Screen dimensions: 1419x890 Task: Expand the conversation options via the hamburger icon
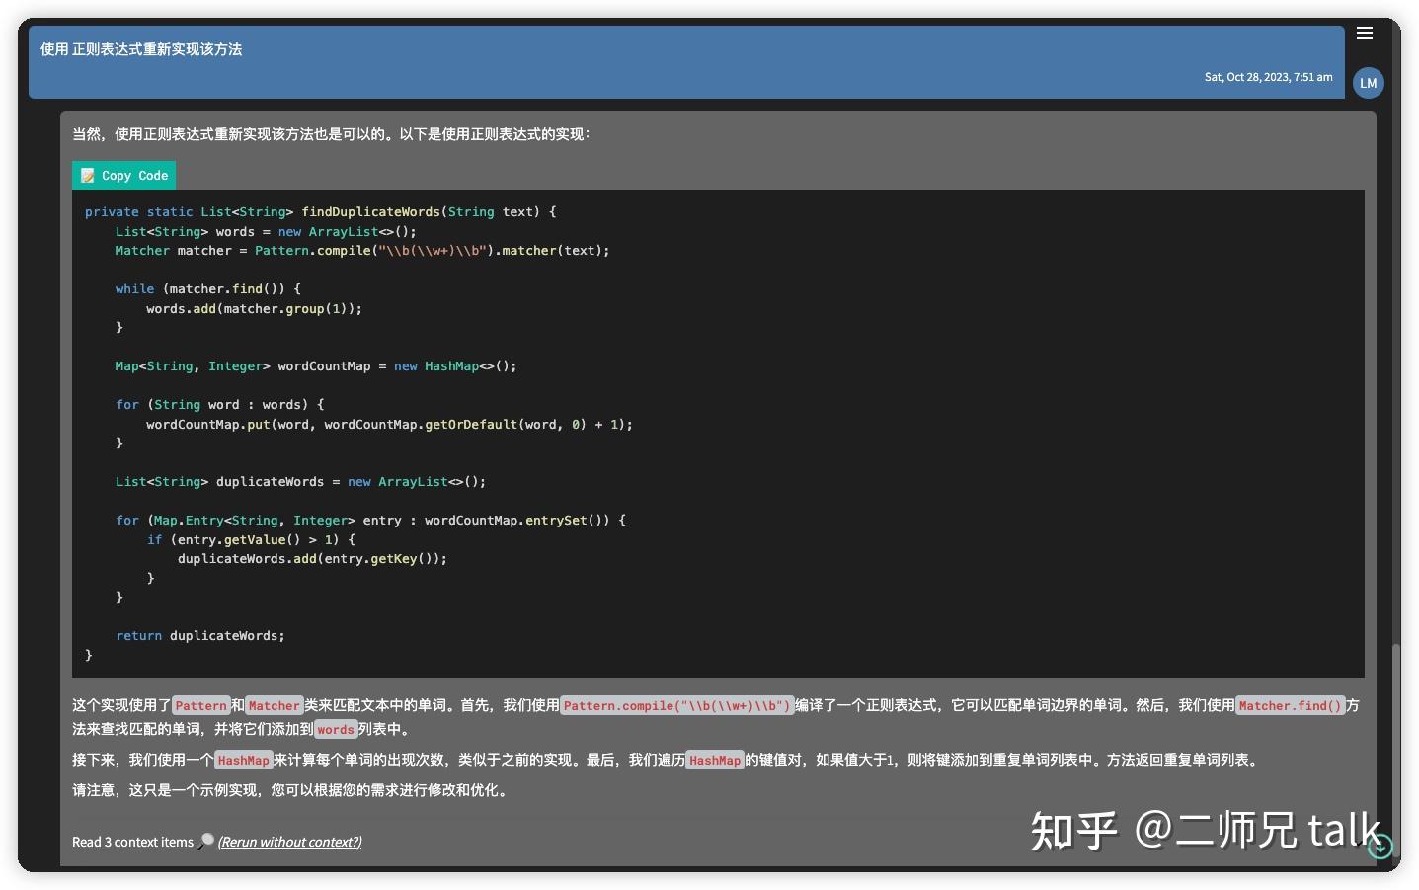1366,33
